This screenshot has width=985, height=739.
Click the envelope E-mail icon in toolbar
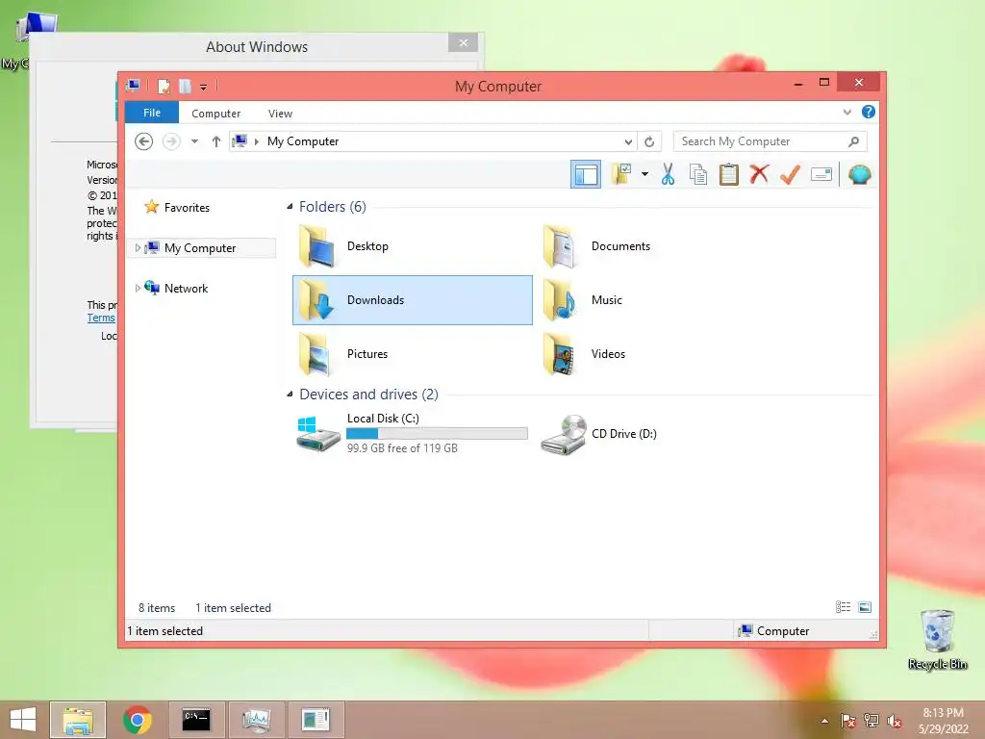[821, 174]
